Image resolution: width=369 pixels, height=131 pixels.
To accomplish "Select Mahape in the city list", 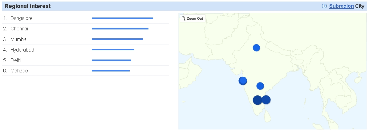I will pos(19,71).
